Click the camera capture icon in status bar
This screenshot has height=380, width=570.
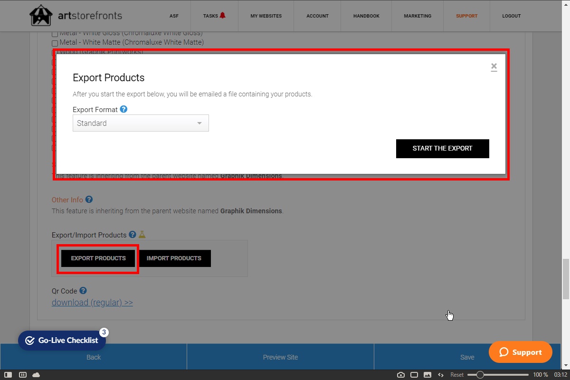click(x=401, y=375)
